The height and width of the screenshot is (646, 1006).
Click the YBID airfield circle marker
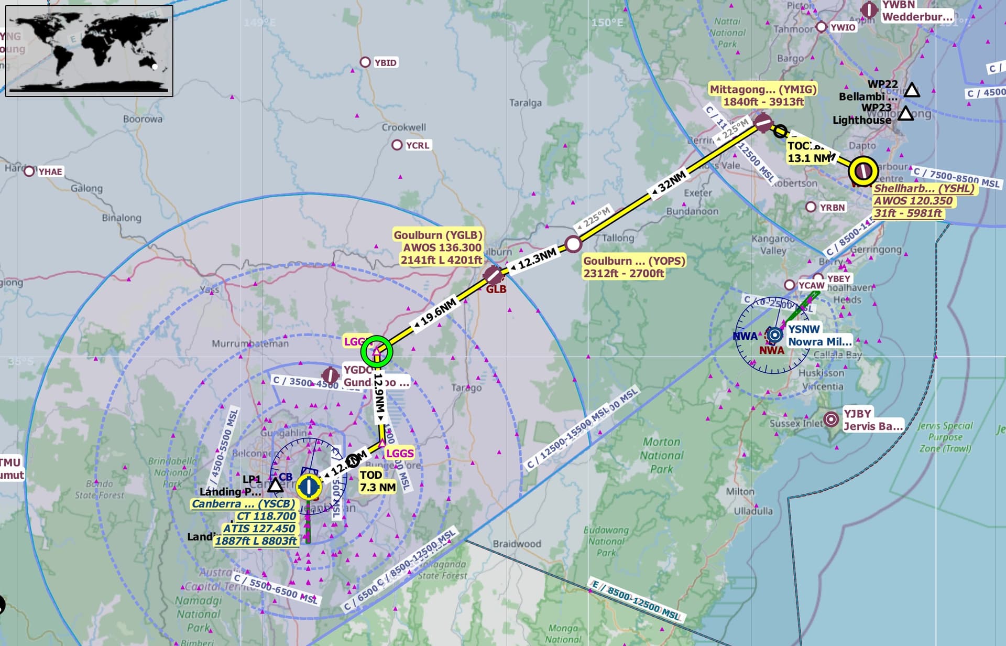[365, 61]
